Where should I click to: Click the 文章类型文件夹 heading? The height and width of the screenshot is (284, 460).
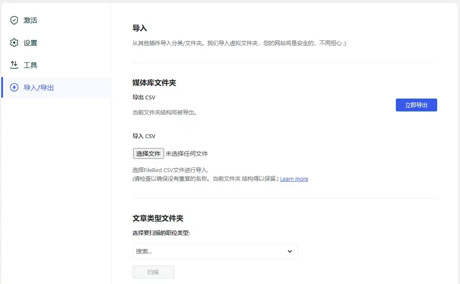[x=158, y=218]
